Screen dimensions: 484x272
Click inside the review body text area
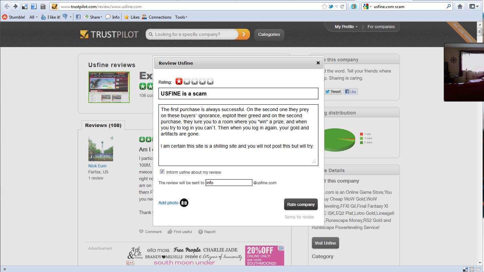click(238, 135)
